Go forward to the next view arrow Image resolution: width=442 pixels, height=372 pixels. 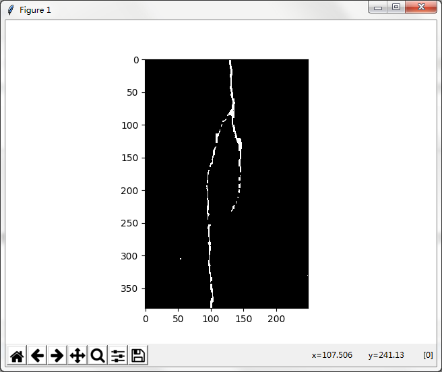57,355
